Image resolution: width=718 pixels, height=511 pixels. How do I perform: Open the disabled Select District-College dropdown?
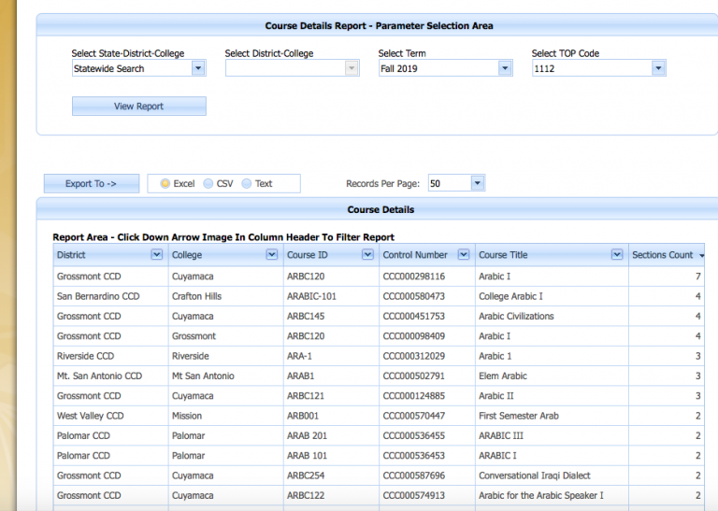(x=352, y=68)
